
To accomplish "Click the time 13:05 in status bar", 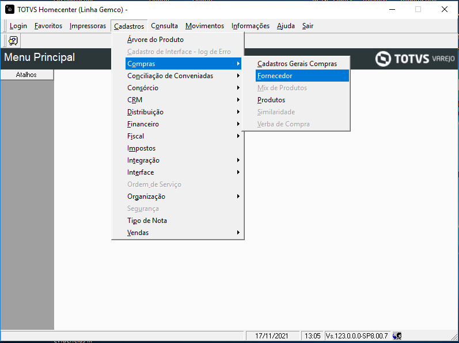I will tap(312, 336).
